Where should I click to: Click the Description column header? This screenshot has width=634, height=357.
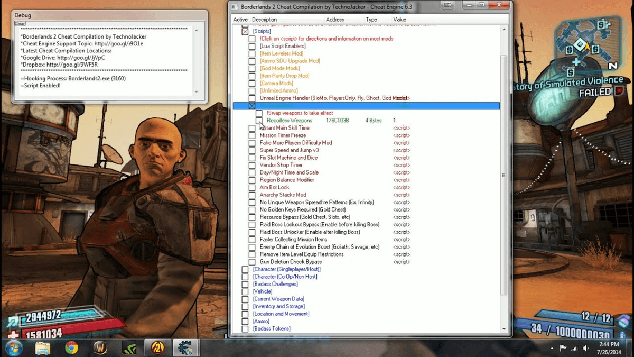click(x=264, y=20)
